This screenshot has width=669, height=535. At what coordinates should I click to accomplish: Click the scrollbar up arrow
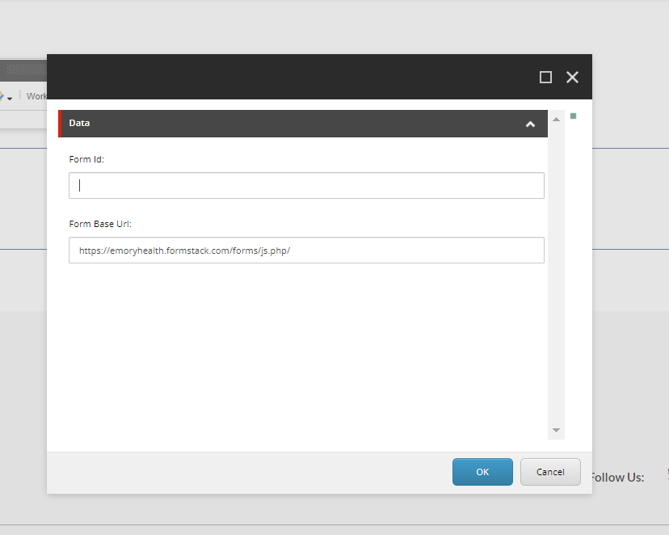point(556,120)
